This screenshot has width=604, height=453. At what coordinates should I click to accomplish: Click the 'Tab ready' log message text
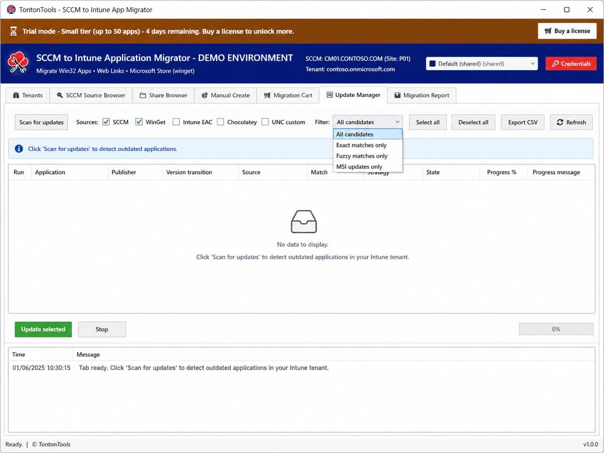pos(204,368)
